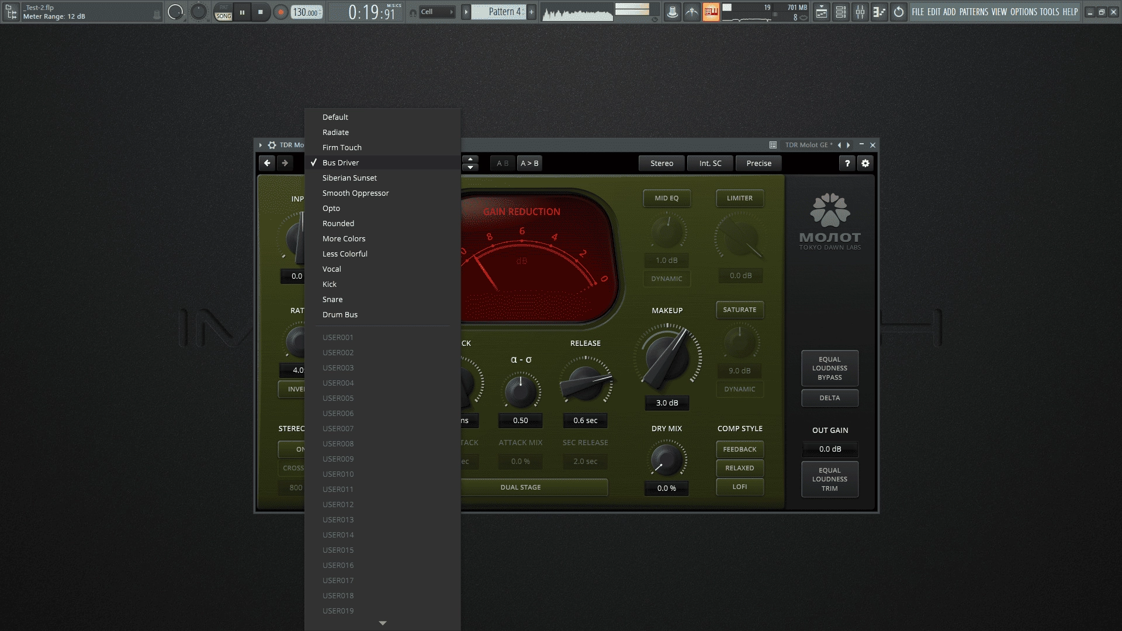Open the OPTIONS menu

(1024, 12)
